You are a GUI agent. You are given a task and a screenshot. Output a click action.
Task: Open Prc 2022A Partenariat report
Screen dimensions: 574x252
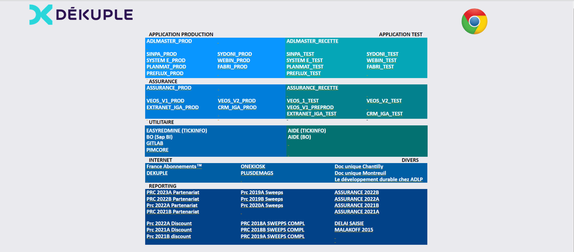pyautogui.click(x=172, y=205)
